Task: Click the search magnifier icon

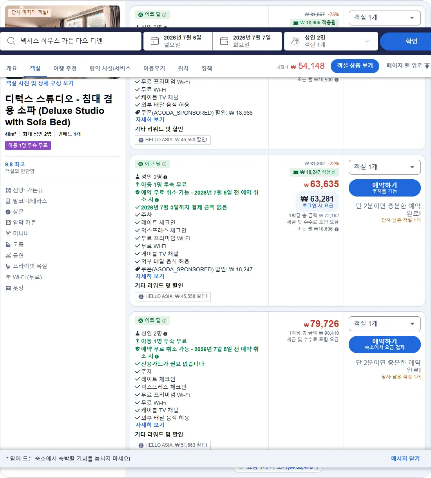Action: [x=11, y=41]
